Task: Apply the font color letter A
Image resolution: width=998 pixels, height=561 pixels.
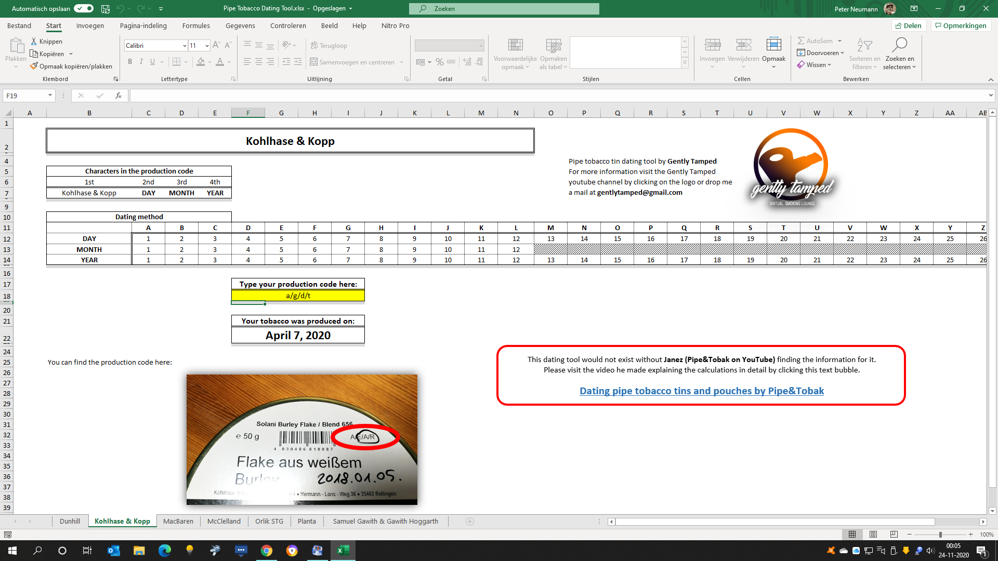Action: point(220,62)
